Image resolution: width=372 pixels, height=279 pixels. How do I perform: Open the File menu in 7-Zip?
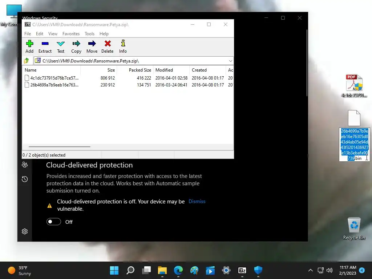point(28,34)
